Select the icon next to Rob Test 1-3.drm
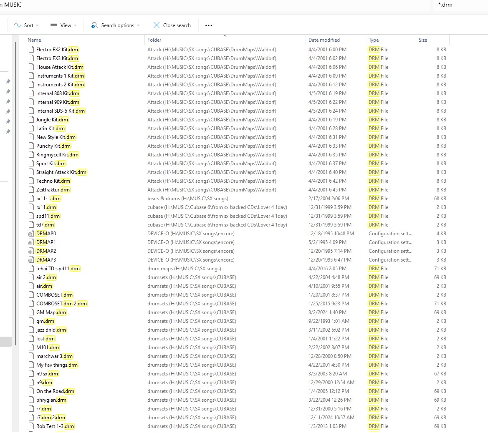 pos(31,426)
